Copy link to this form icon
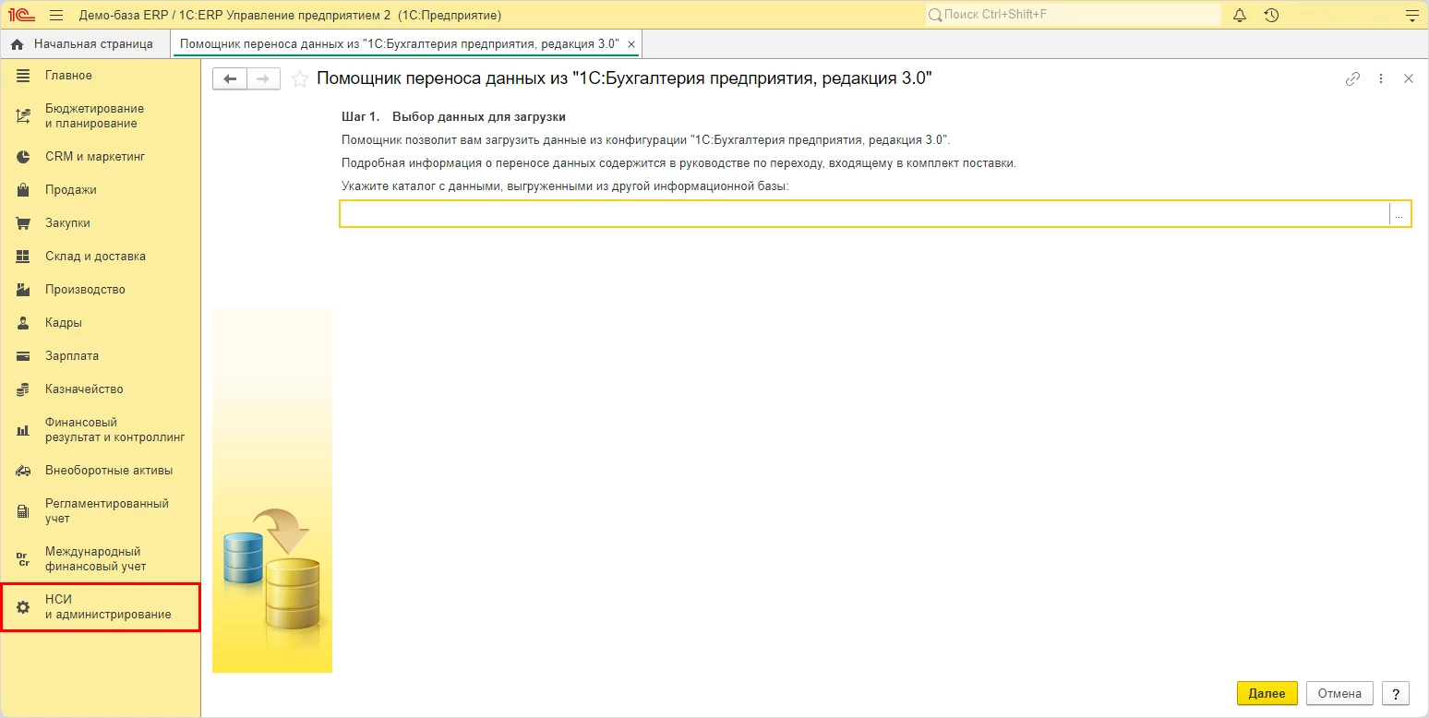This screenshot has width=1429, height=718. [x=1352, y=79]
